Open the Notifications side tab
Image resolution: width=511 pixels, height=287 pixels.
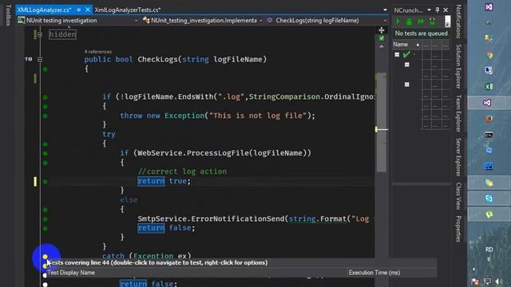tap(458, 22)
